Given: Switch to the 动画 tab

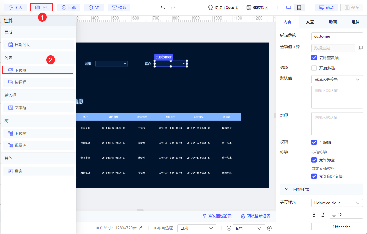Looking at the screenshot, I should click(333, 22).
